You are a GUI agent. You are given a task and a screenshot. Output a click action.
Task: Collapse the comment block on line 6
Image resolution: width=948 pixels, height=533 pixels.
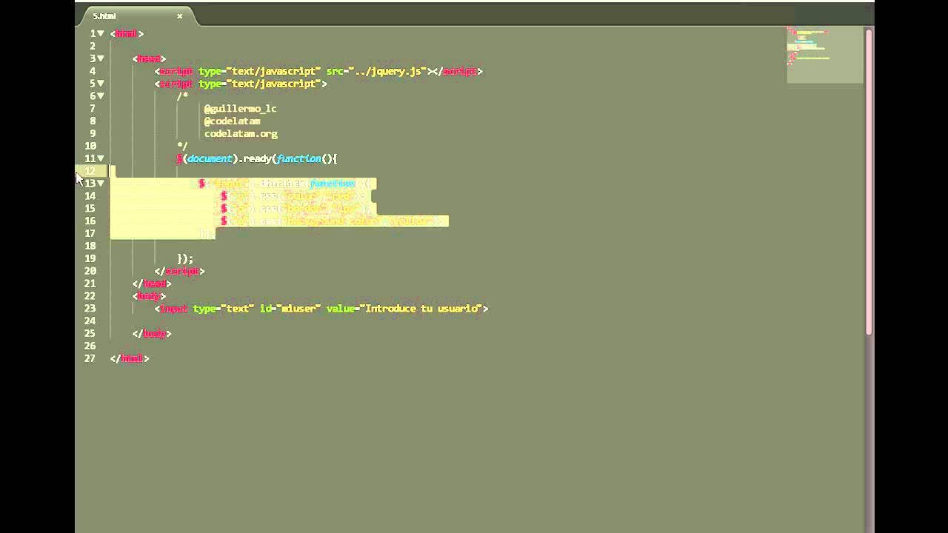(x=100, y=95)
